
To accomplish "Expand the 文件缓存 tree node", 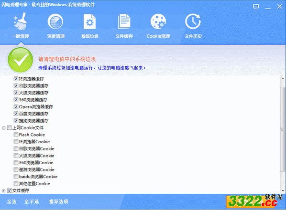I will pos(4,191).
